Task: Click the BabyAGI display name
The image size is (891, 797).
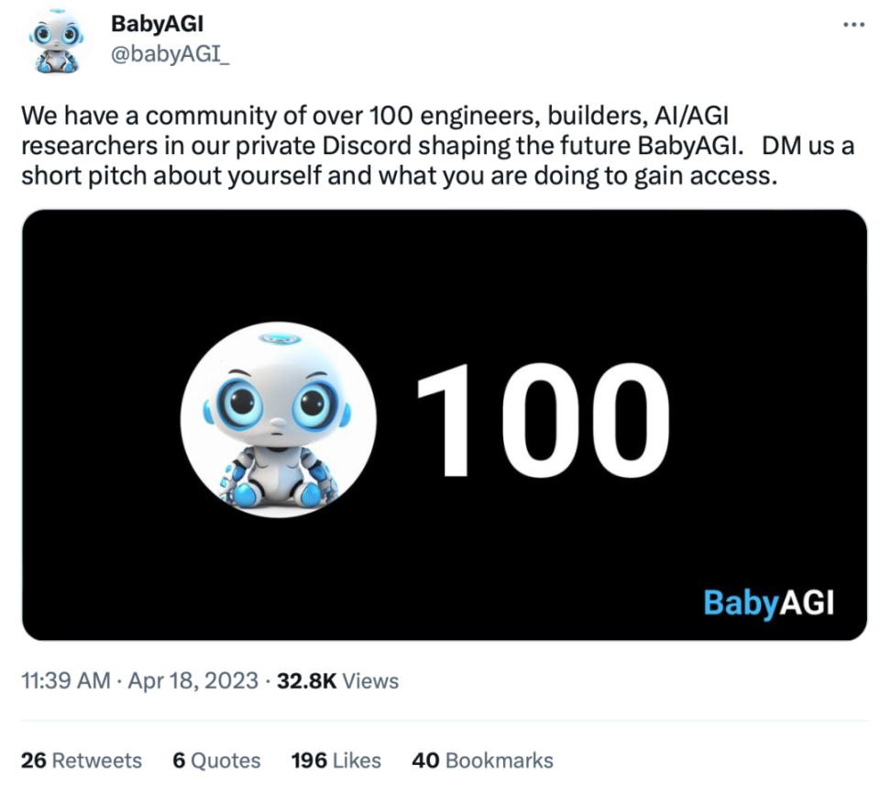Action: coord(157,24)
